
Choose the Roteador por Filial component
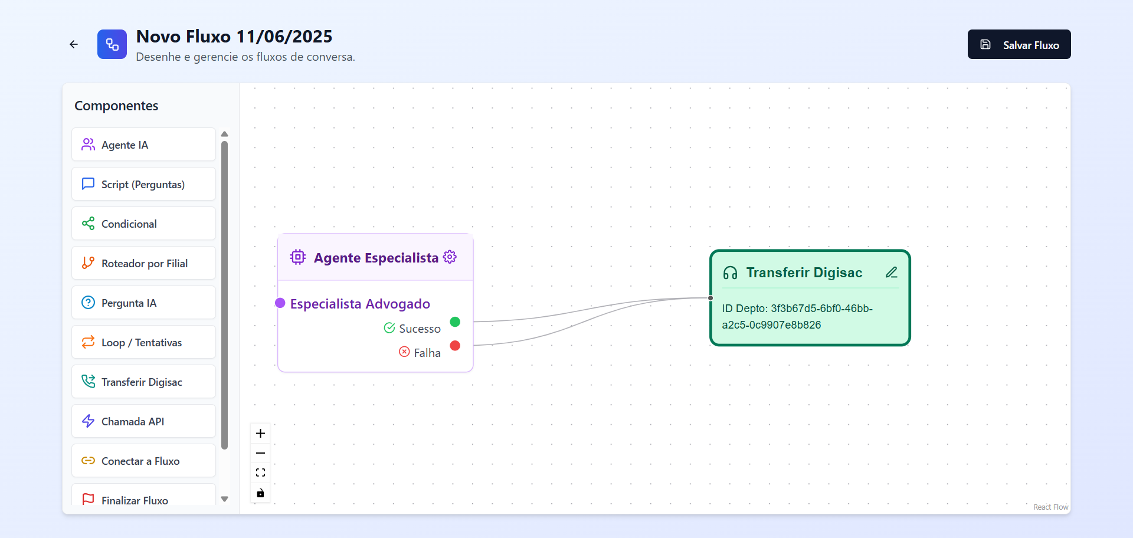tap(143, 263)
